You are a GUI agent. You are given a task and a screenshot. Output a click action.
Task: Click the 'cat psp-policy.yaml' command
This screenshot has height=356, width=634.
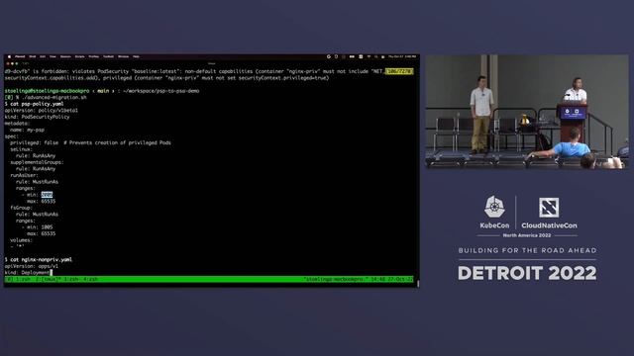(37, 104)
